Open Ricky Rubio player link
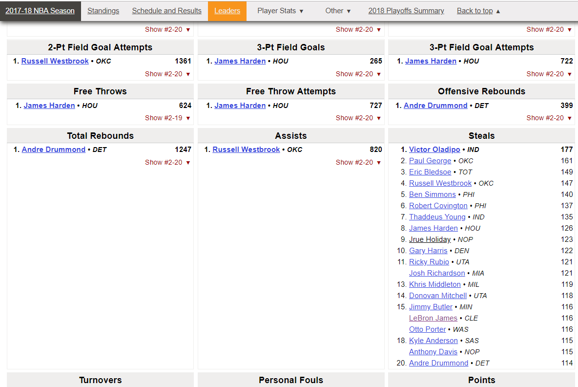578x387 pixels. [429, 262]
